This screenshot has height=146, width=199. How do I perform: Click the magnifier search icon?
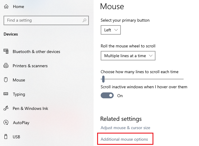84,20
